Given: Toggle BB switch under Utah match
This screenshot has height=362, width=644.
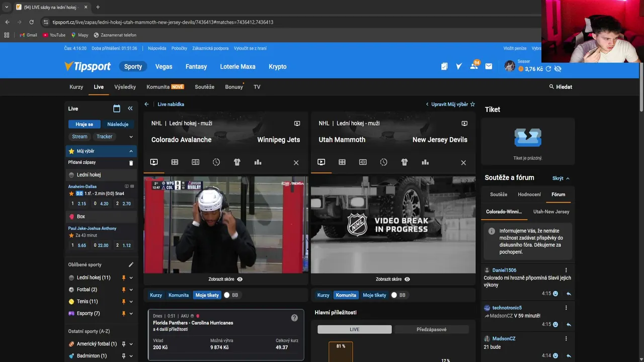Looking at the screenshot, I should point(394,295).
